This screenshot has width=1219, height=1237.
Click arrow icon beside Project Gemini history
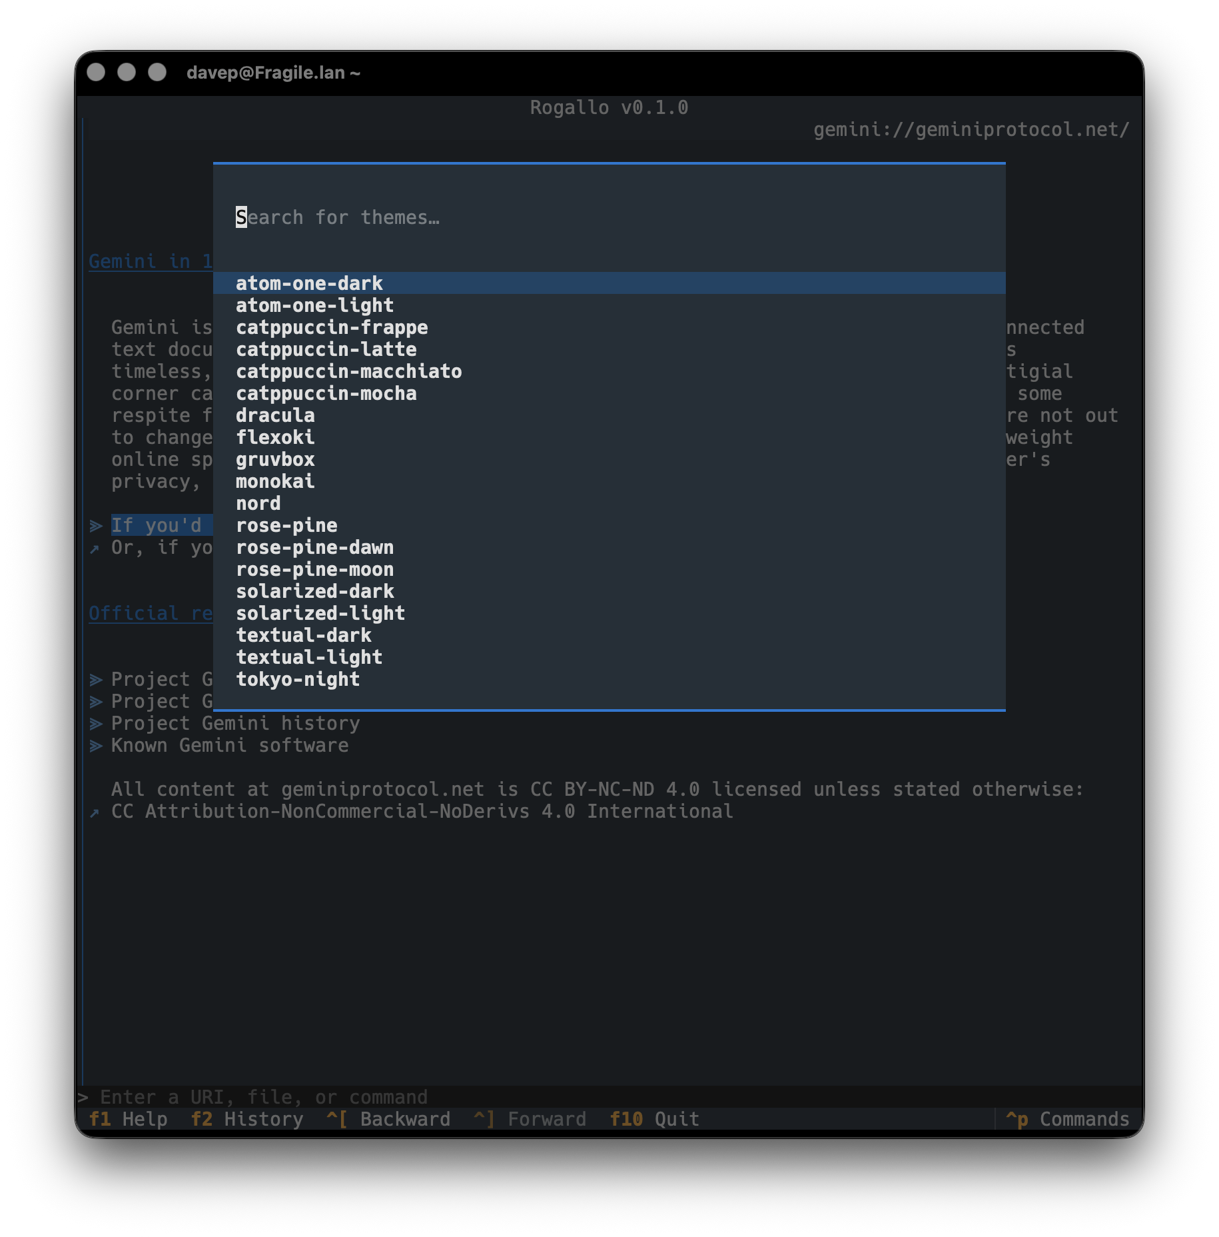pyautogui.click(x=96, y=724)
